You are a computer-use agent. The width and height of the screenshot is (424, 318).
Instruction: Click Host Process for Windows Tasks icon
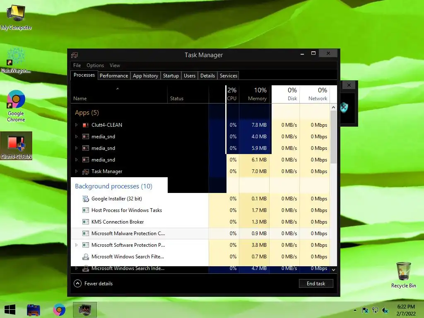pyautogui.click(x=85, y=210)
